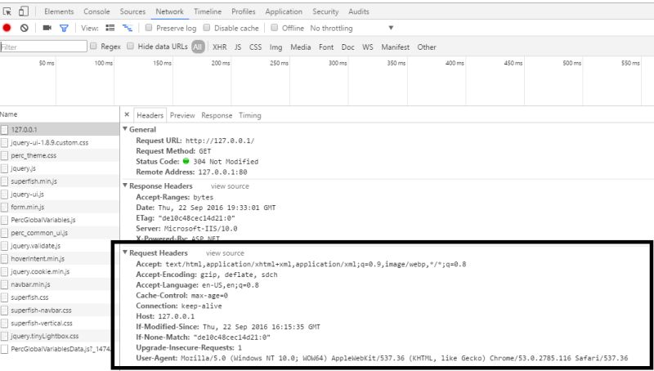
Task: Filter requests by Other type
Action: coord(426,47)
